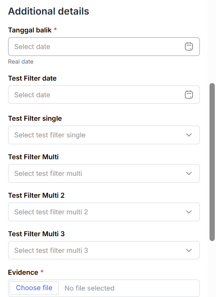Click the vertical scrollbar thumb

tap(212, 162)
